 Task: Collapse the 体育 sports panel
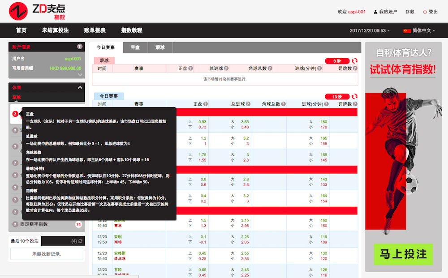click(80, 88)
